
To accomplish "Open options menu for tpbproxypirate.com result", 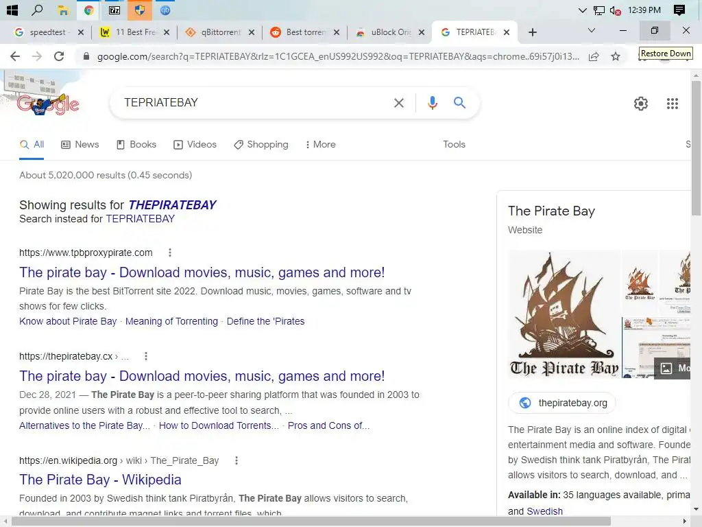I will pos(170,253).
